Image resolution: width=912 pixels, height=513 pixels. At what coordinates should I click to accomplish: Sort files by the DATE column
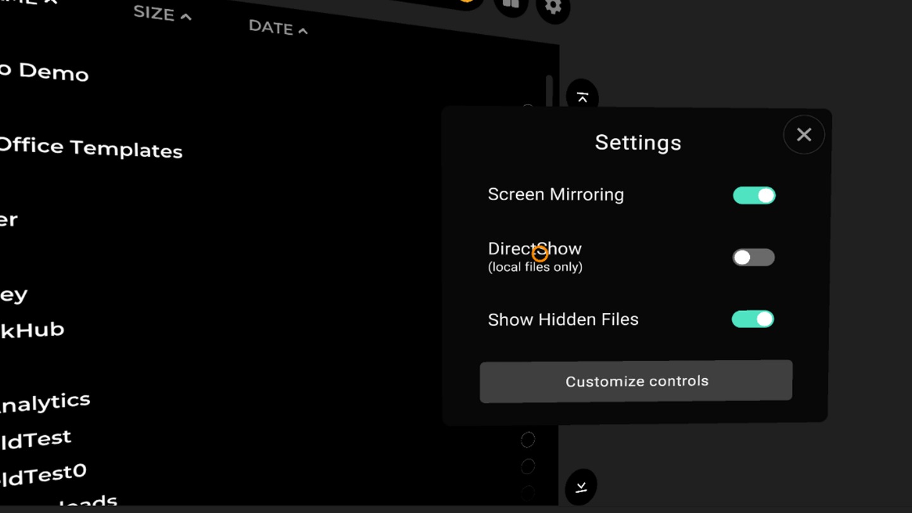click(x=278, y=27)
